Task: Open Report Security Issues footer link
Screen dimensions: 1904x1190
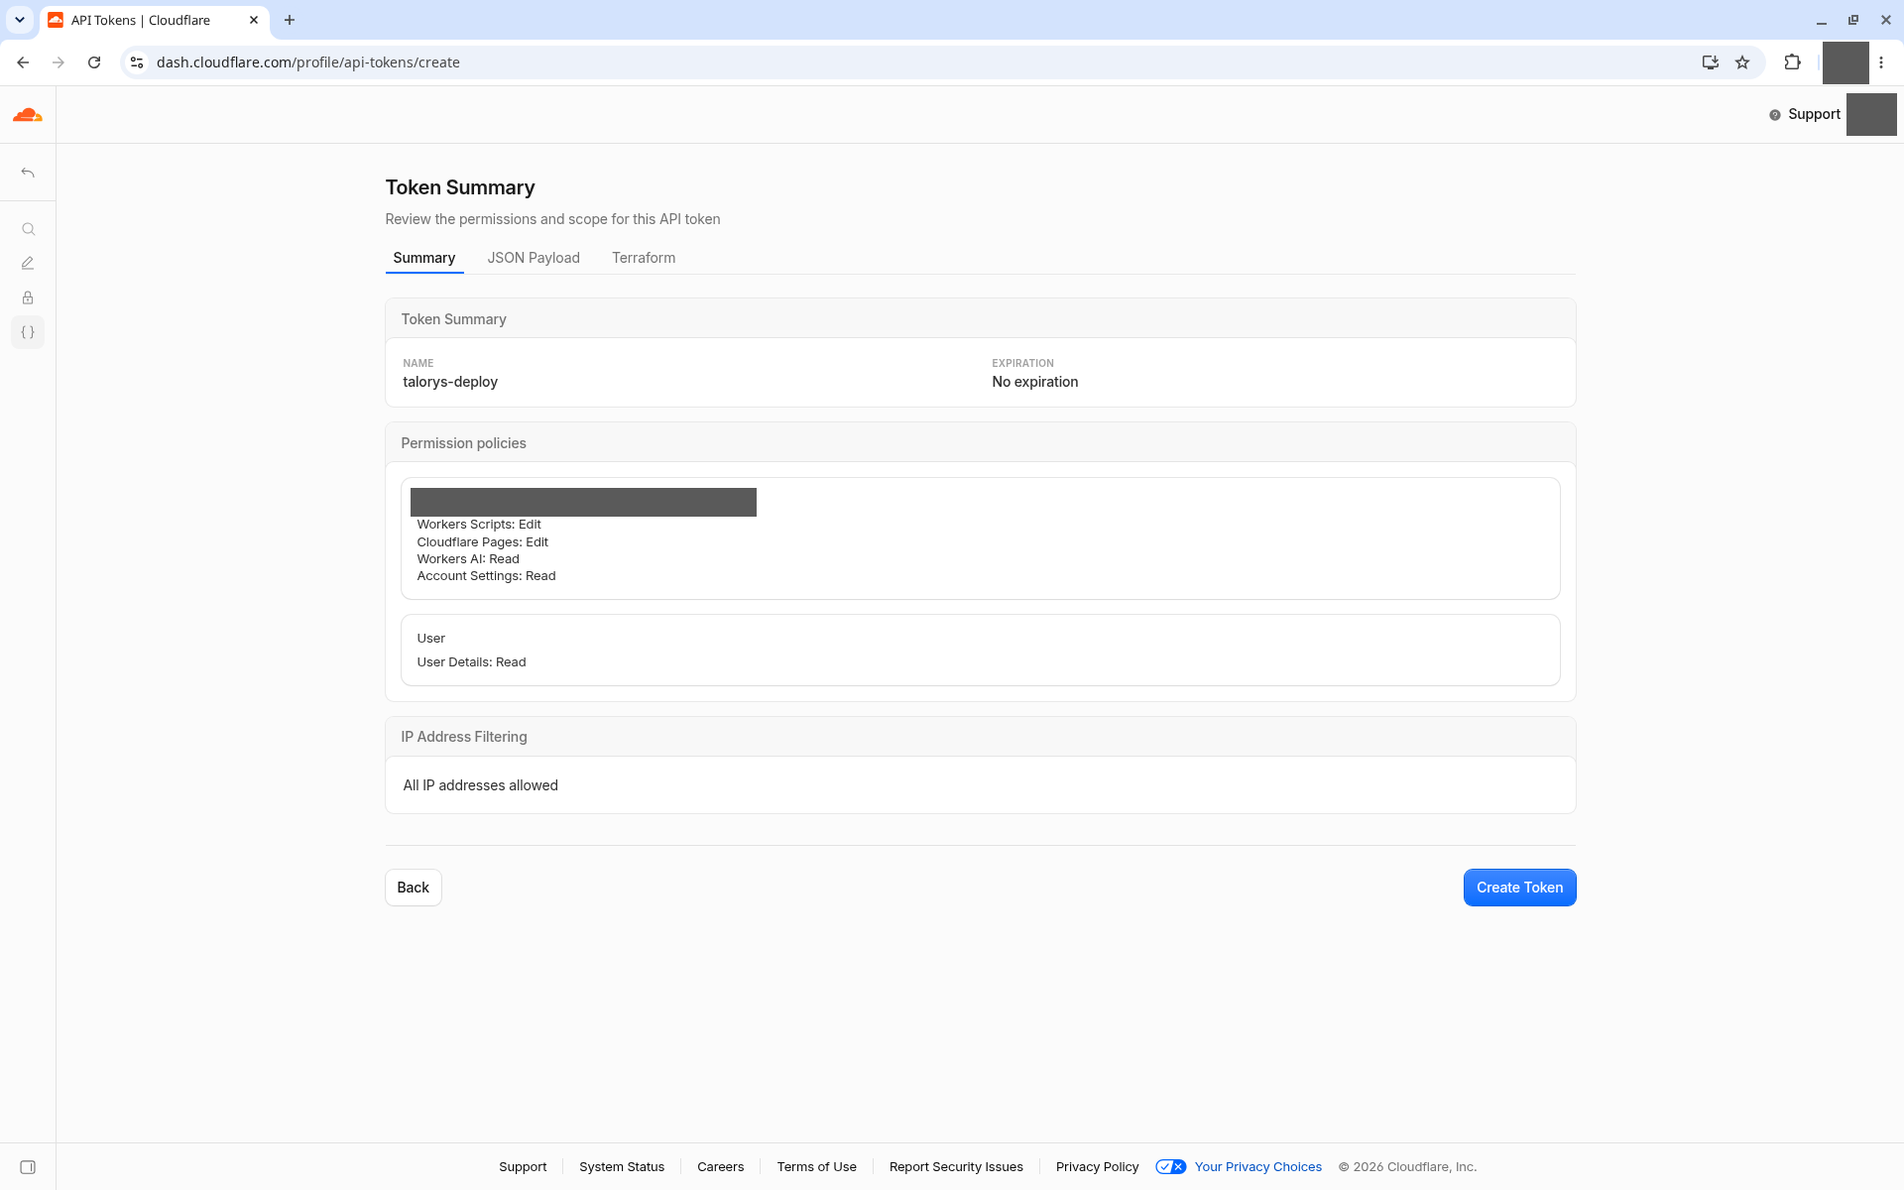Action: [956, 1167]
